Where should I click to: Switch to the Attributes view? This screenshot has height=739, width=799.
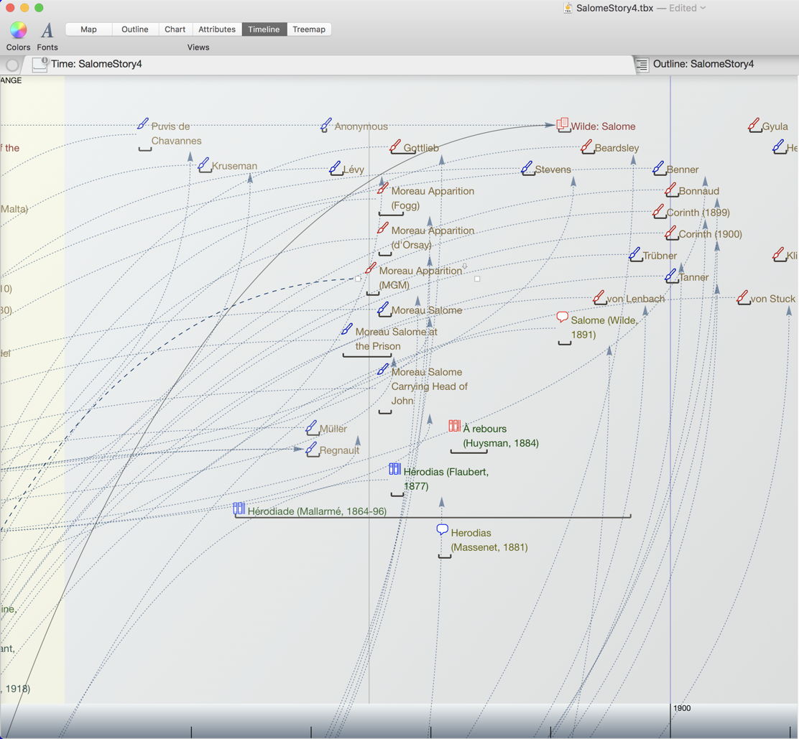(x=216, y=29)
